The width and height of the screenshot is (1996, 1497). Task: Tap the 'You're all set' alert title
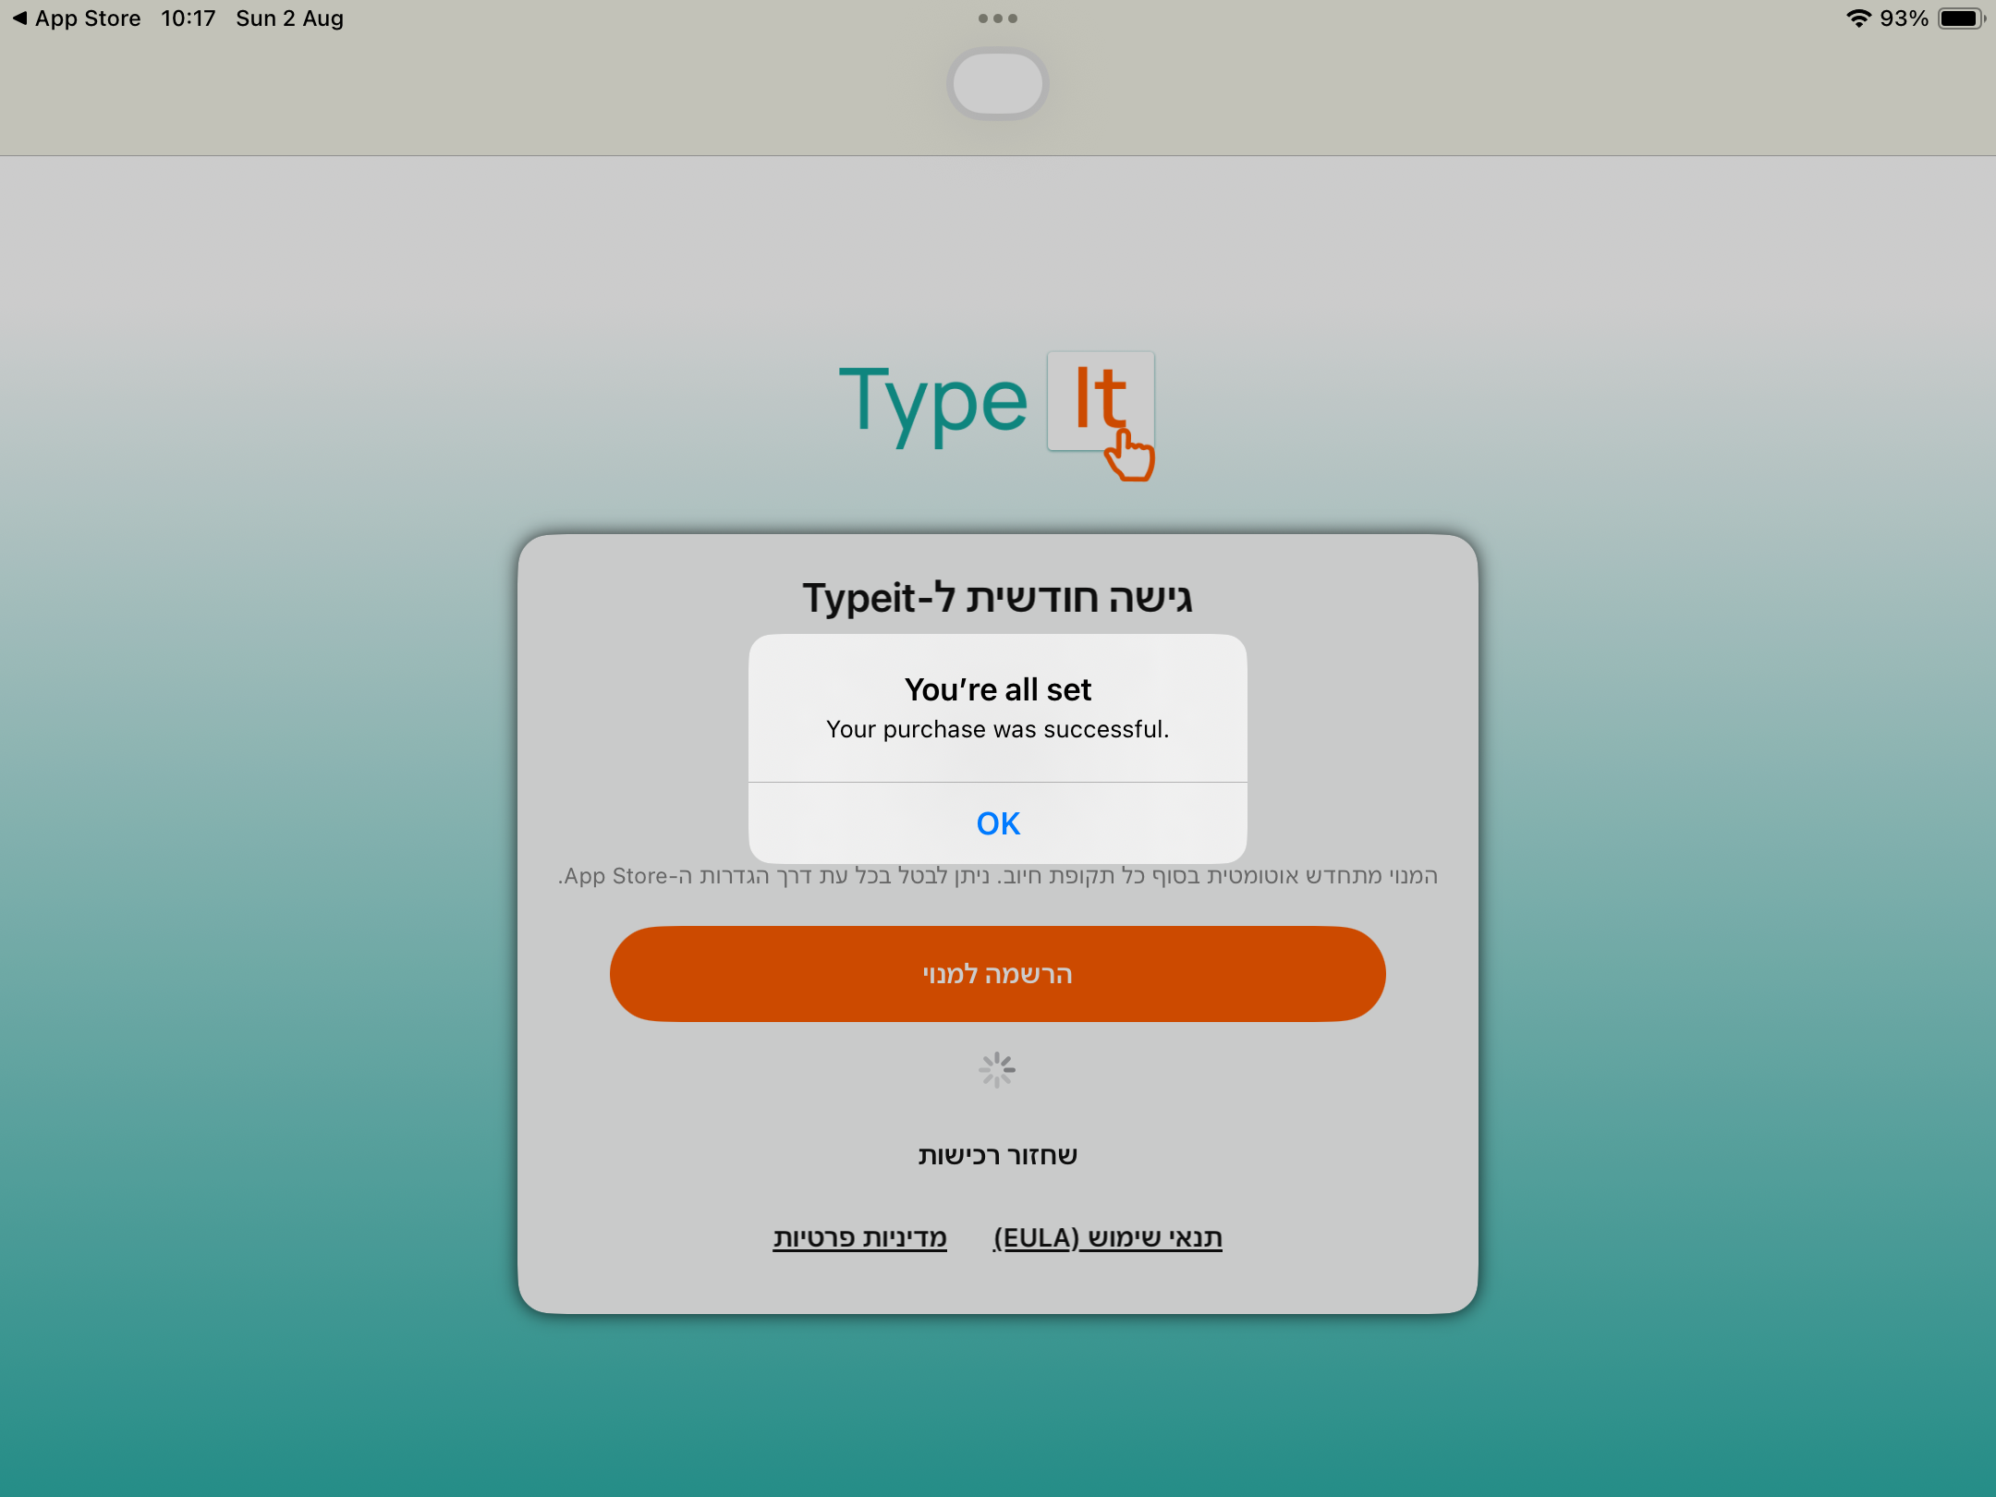(998, 689)
